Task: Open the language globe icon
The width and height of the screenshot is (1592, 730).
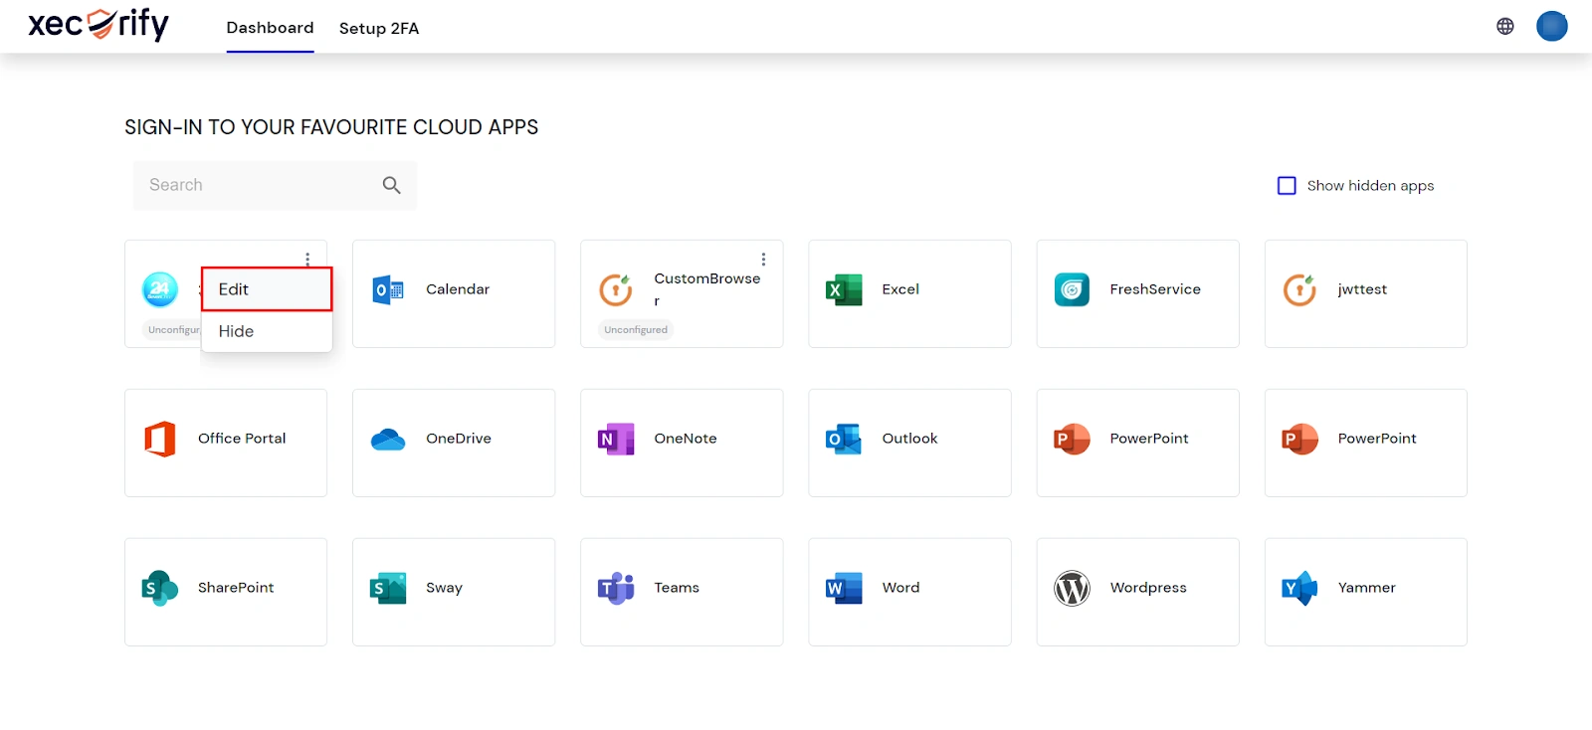Action: (1505, 27)
